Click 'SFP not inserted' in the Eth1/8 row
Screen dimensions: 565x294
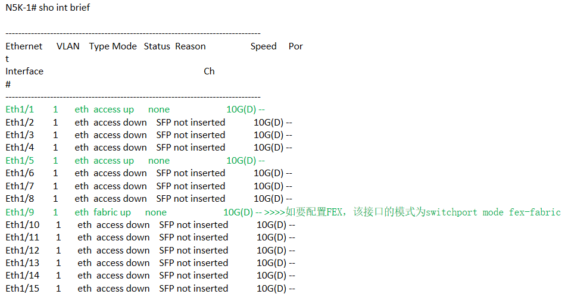click(191, 199)
